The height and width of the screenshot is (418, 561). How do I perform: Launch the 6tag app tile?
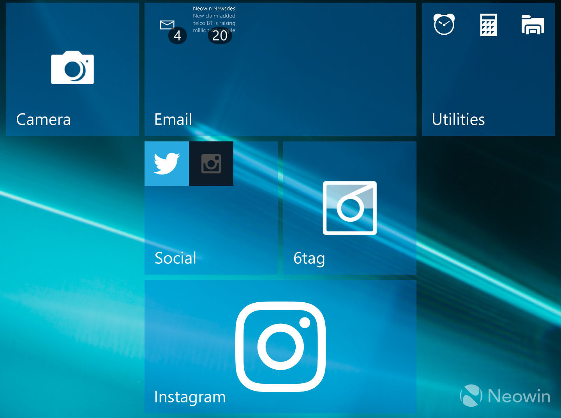click(x=350, y=208)
